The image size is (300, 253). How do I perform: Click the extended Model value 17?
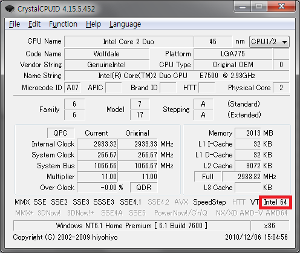(x=140, y=115)
